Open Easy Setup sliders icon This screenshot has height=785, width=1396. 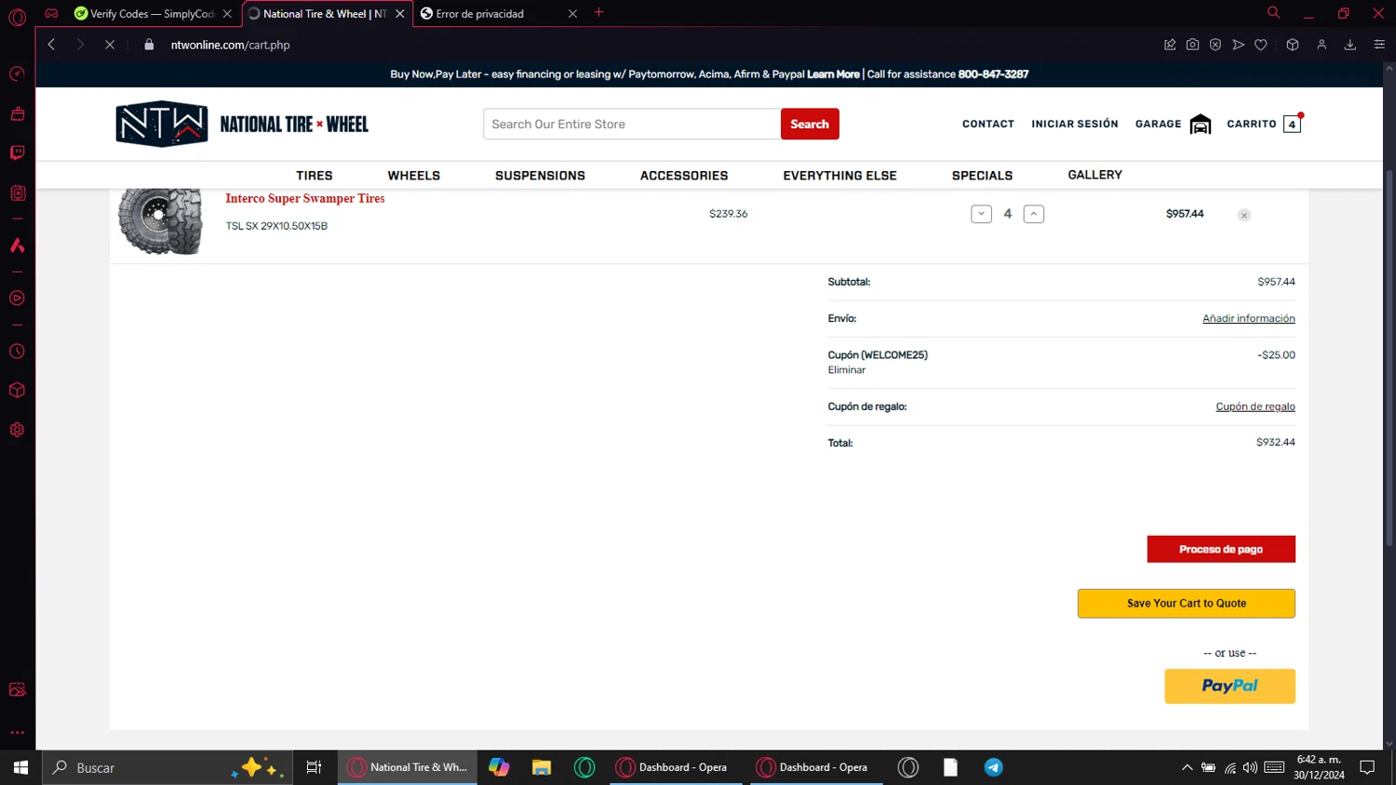pyautogui.click(x=1379, y=45)
